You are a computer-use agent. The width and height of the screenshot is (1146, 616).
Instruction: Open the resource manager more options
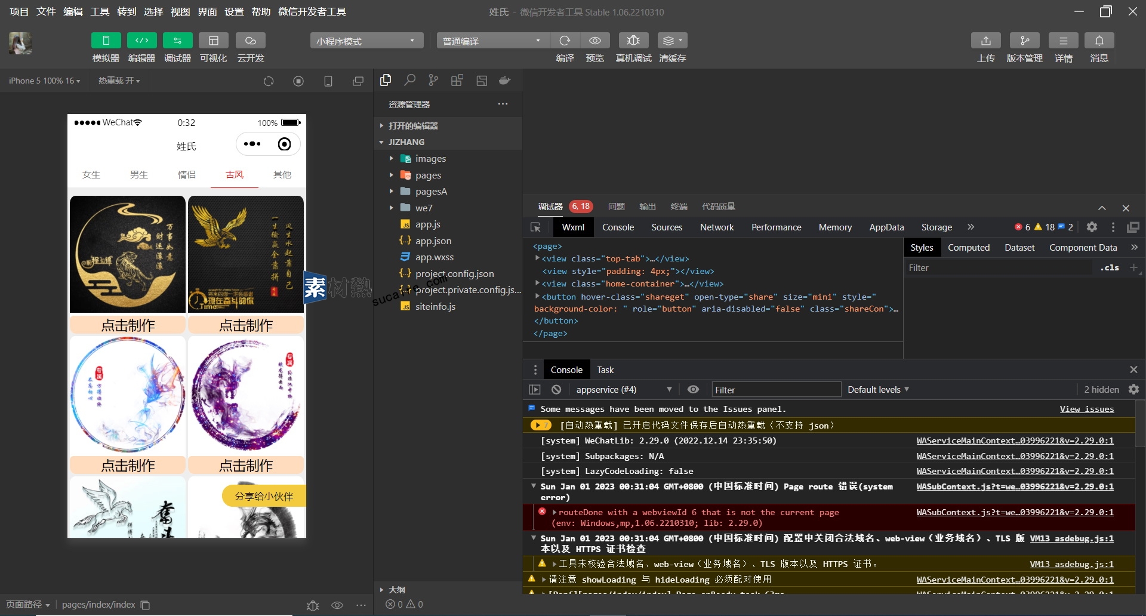coord(503,104)
